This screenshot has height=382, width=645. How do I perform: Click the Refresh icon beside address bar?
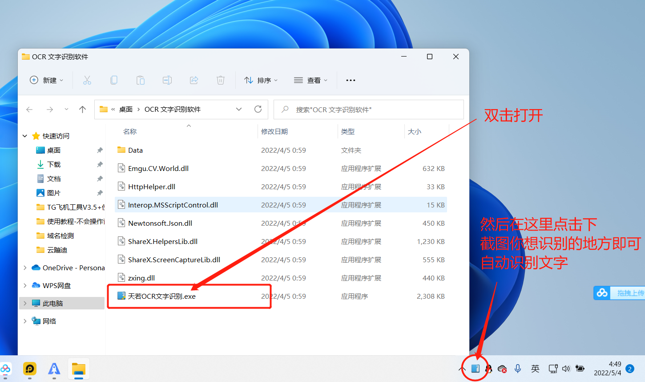tap(258, 110)
